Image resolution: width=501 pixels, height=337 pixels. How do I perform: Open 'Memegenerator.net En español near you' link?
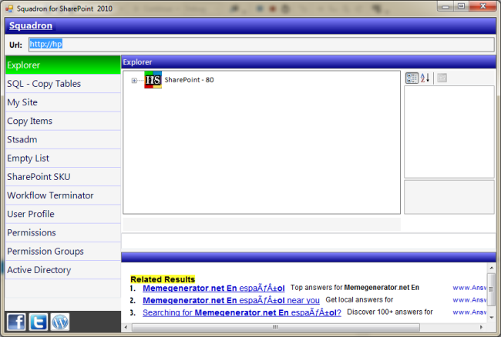point(231,300)
